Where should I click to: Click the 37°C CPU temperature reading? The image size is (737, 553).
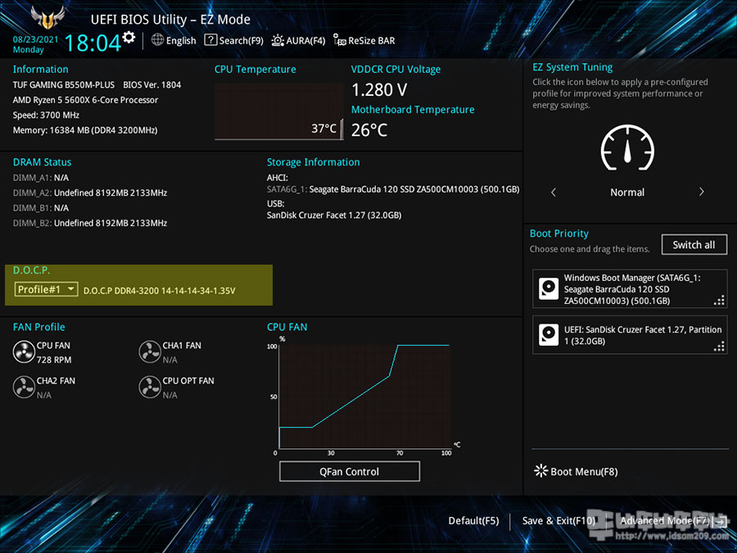tap(323, 129)
